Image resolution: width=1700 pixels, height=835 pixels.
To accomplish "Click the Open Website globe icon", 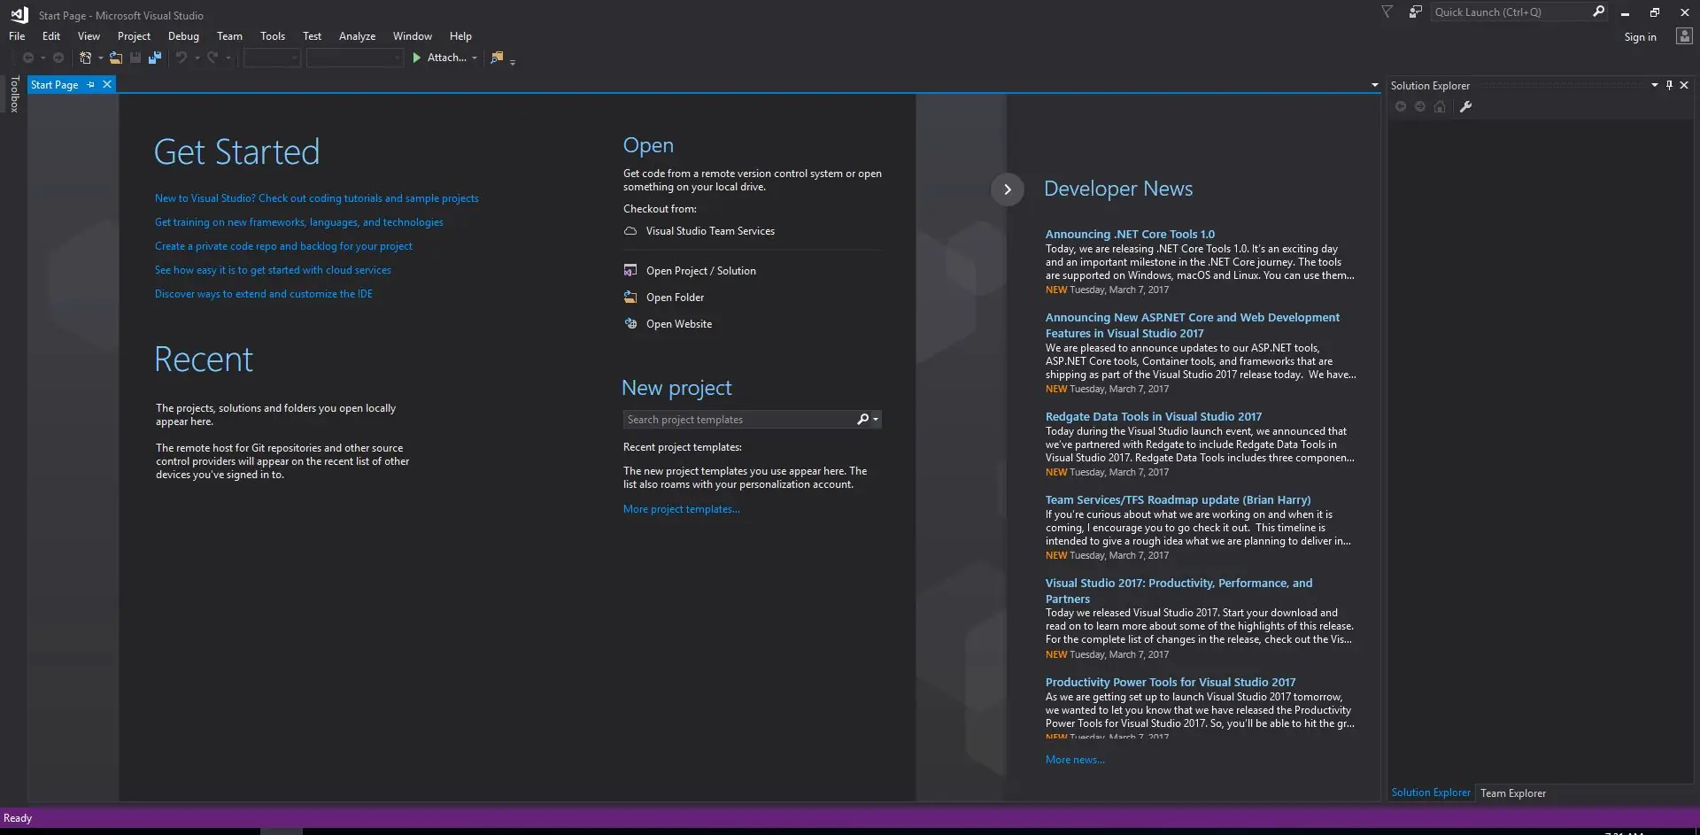I will point(630,323).
